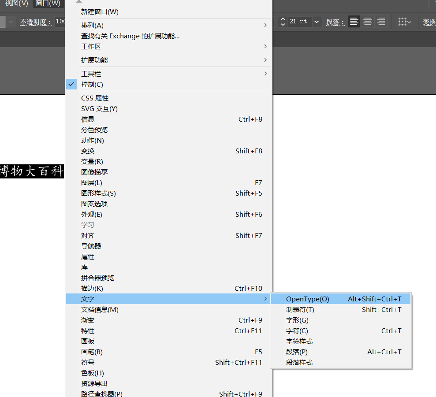Click the 不透明度 label link
Screen dimensions: 436x397
[36, 22]
